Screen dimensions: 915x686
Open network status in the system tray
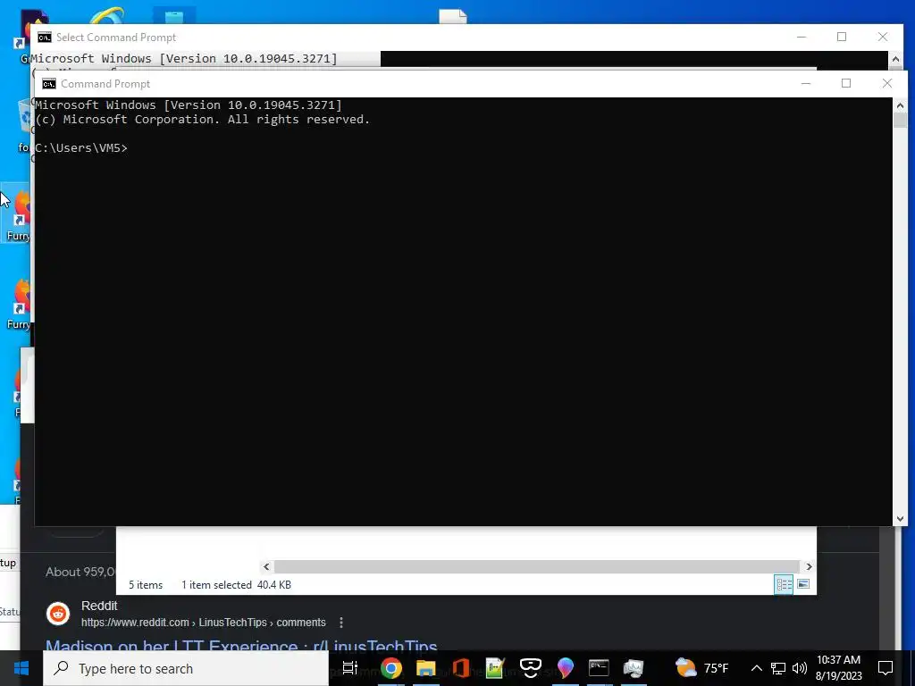coord(778,668)
